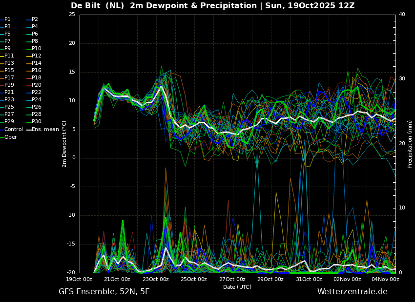415x302 pixels.
Task: Click the P1 legend entry
Action: 6,19
